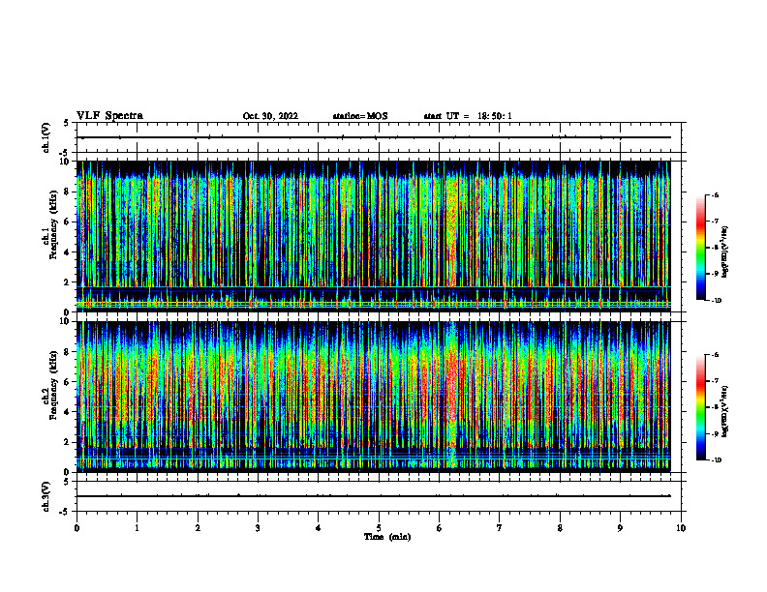
Task: Click the "-6" label on ch.1 color bar
Action: click(x=715, y=194)
